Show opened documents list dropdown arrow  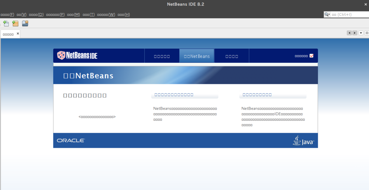pyautogui.click(x=361, y=33)
